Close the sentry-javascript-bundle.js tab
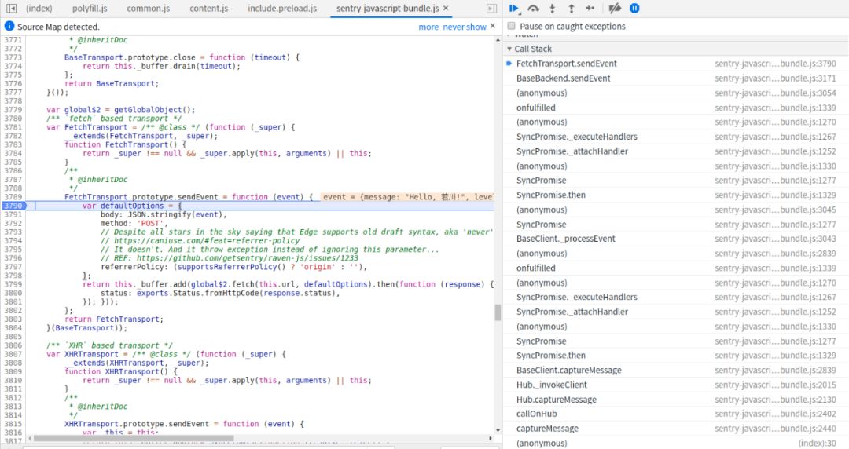 coord(446,8)
